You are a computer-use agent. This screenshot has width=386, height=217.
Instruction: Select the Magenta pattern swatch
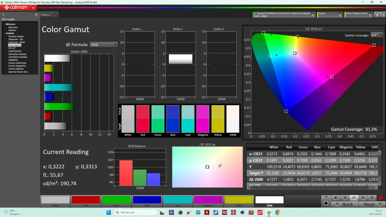pos(208,201)
